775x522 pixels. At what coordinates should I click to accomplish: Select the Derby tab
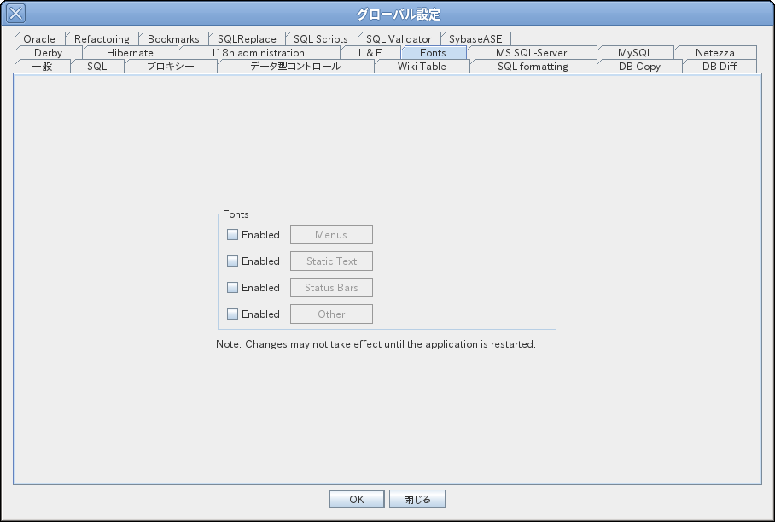49,52
